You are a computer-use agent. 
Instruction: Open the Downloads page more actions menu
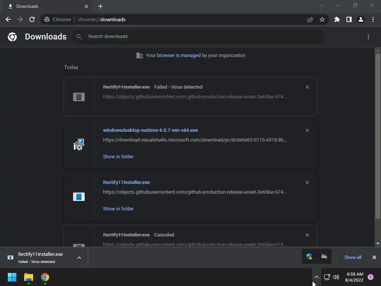[x=368, y=37]
